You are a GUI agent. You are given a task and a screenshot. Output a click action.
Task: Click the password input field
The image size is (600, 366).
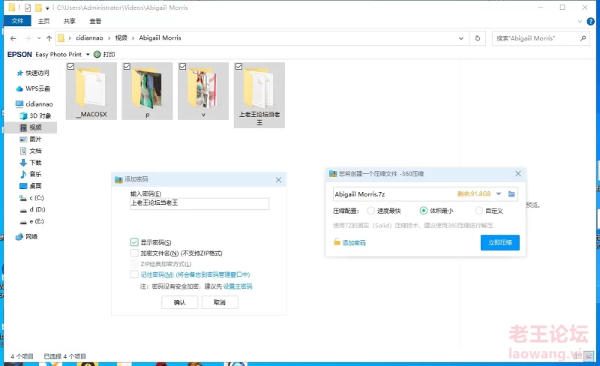pyautogui.click(x=199, y=203)
